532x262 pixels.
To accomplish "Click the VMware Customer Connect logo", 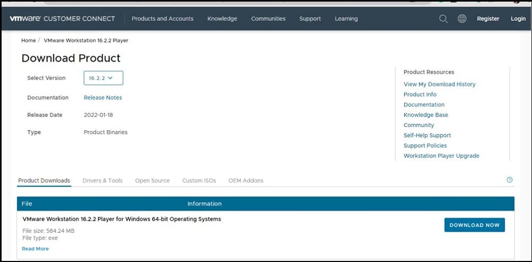I will click(62, 19).
